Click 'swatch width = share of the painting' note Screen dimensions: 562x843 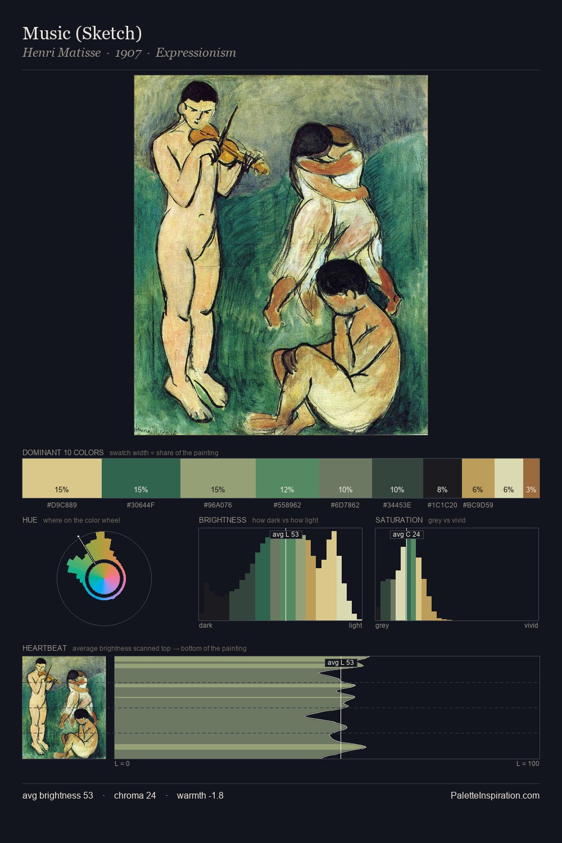click(164, 453)
